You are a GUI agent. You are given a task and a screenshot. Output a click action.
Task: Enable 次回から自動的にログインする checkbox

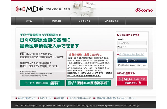[119, 65]
